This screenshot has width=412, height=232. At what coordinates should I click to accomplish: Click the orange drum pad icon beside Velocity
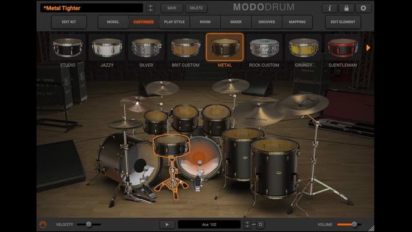click(x=43, y=224)
